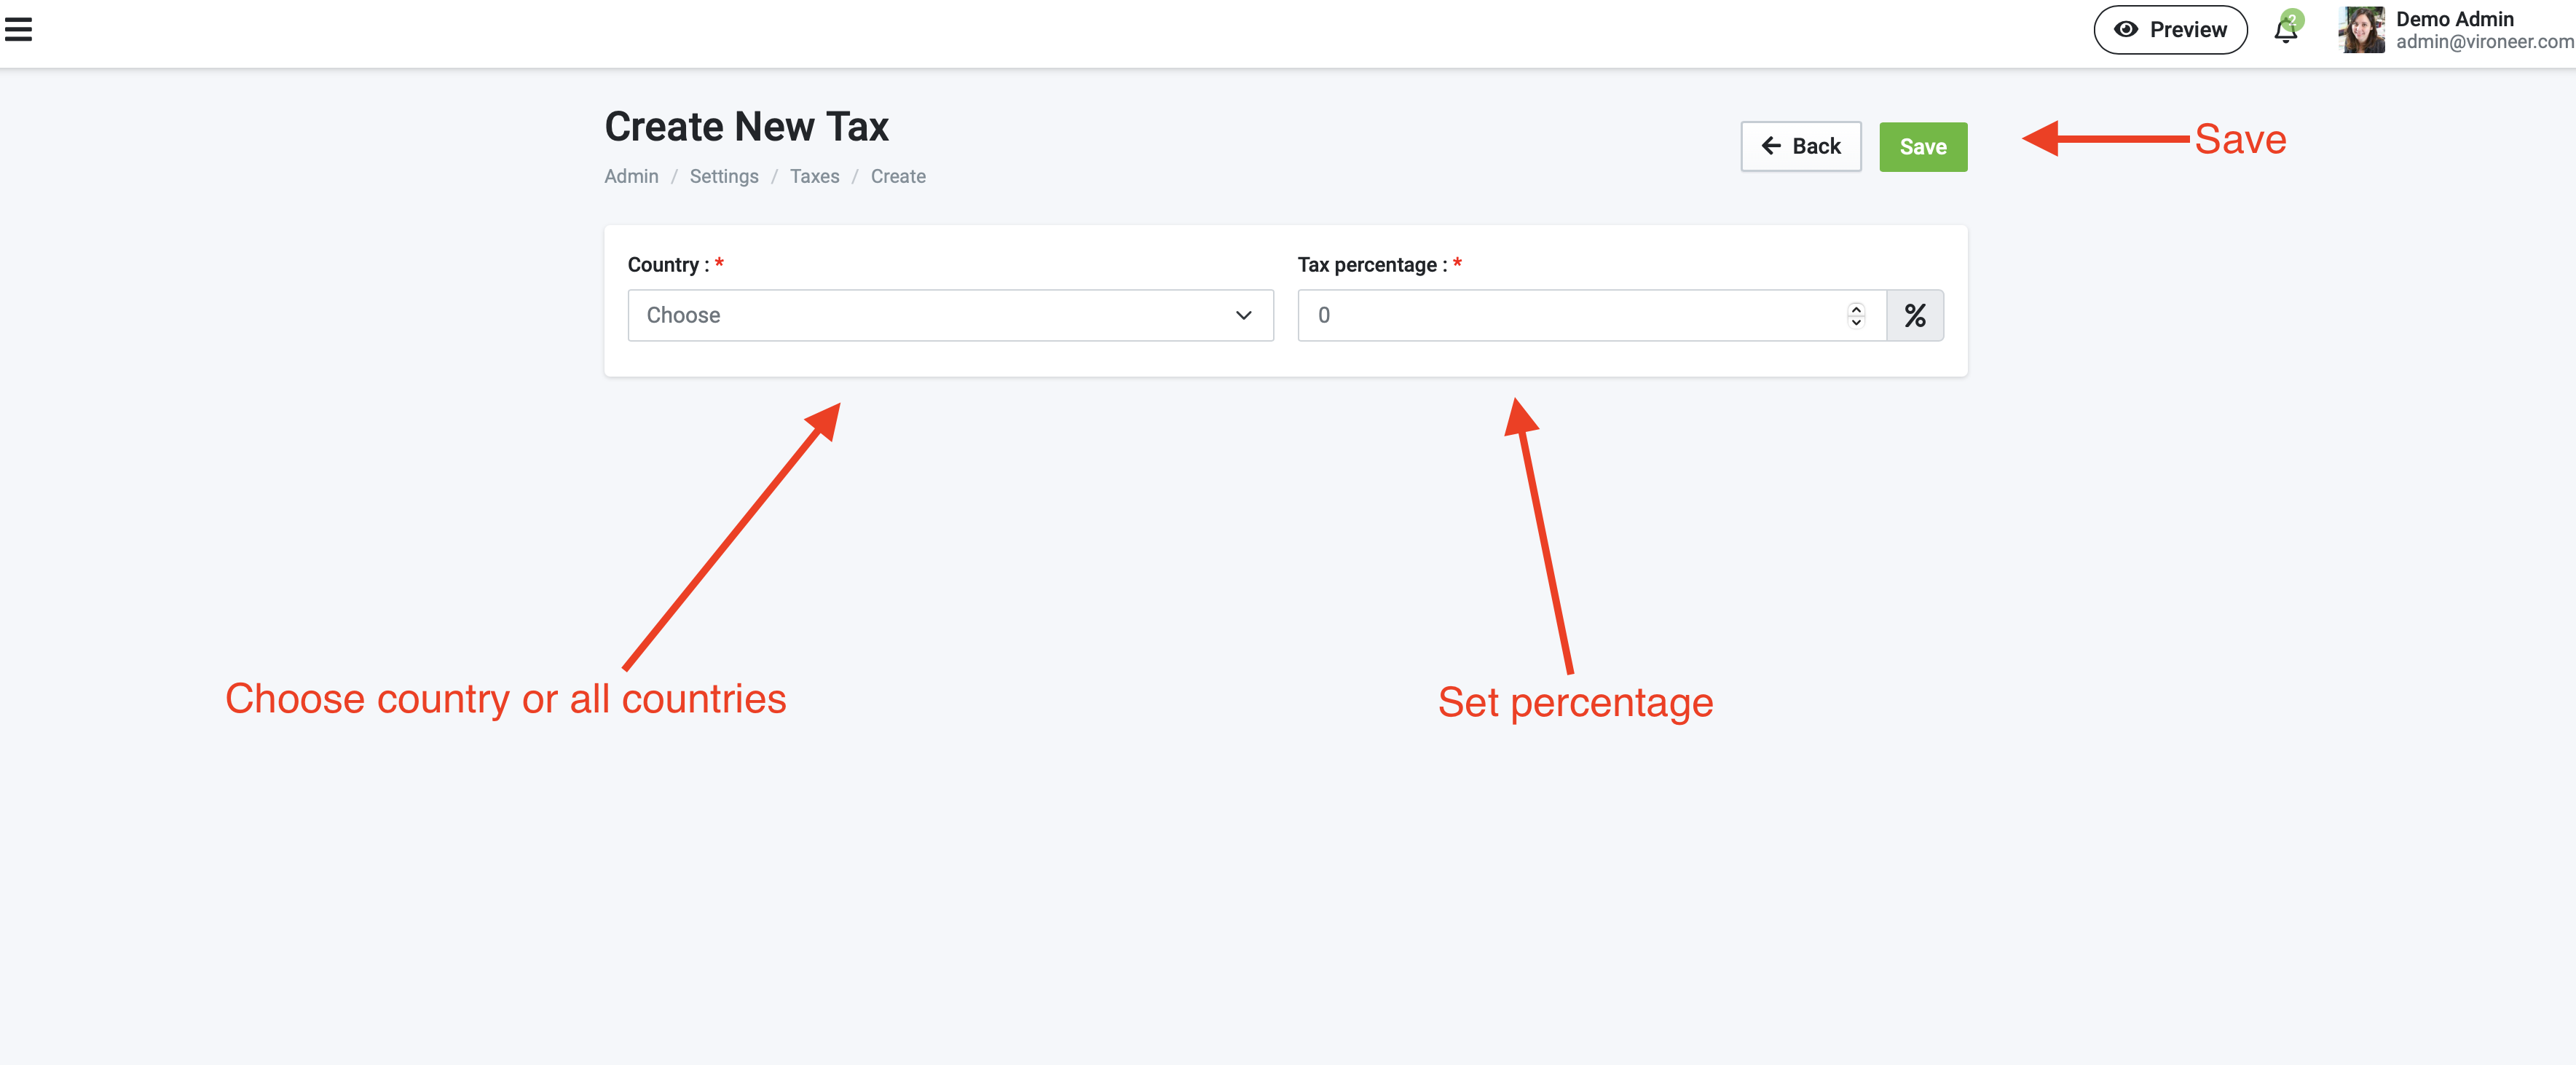Screen dimensions: 2576x1065
Task: Go to Admin breadcrumb
Action: pyautogui.click(x=631, y=177)
